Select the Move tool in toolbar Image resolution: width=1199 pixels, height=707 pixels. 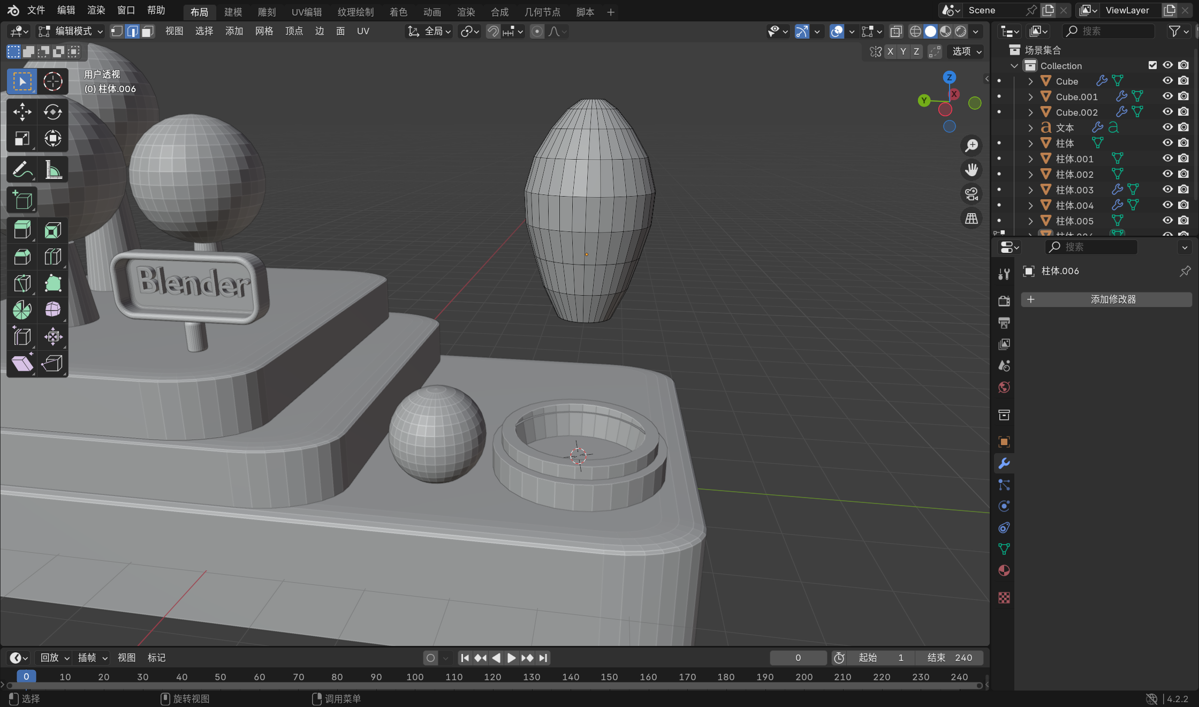coord(22,112)
